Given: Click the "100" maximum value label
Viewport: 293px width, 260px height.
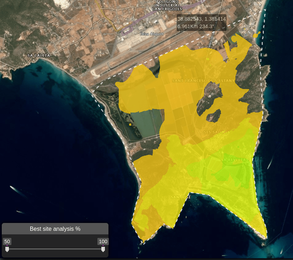Looking at the screenshot, I should click(x=103, y=241).
